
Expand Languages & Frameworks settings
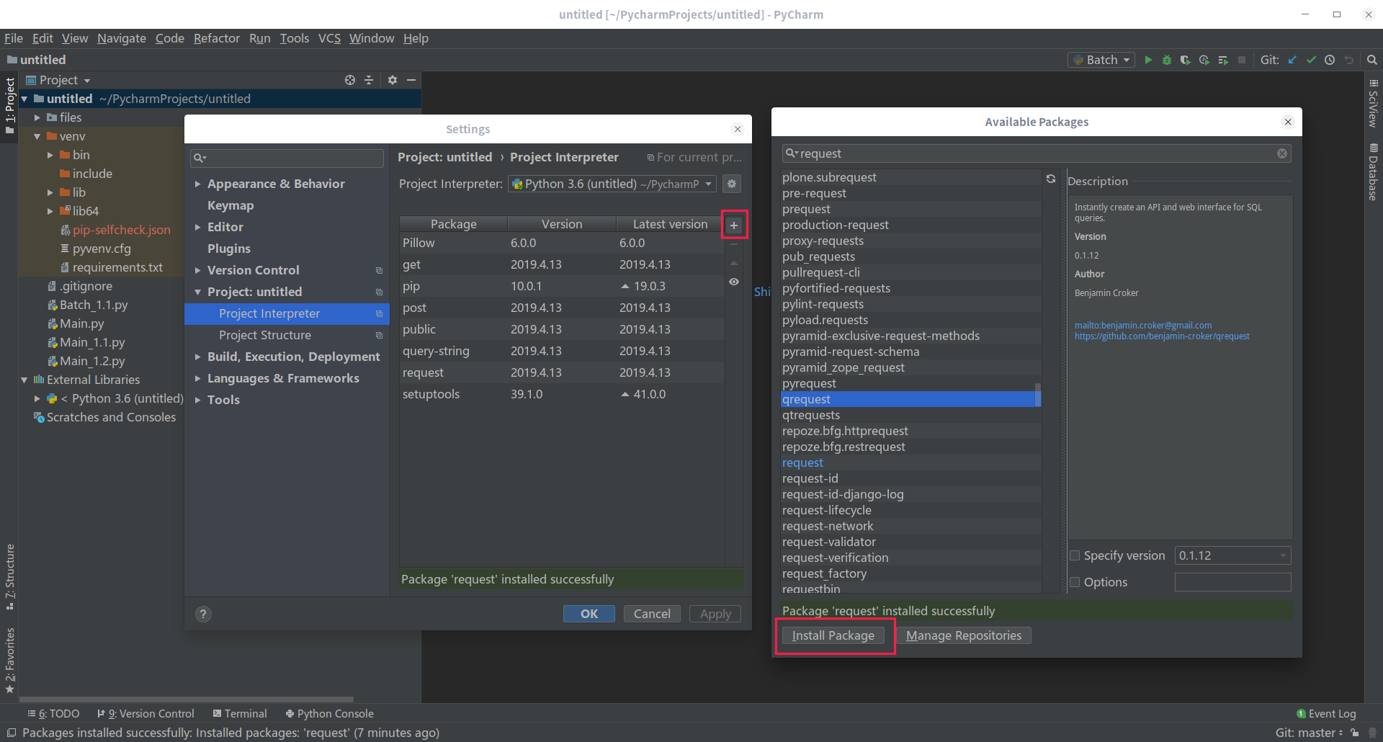(197, 378)
